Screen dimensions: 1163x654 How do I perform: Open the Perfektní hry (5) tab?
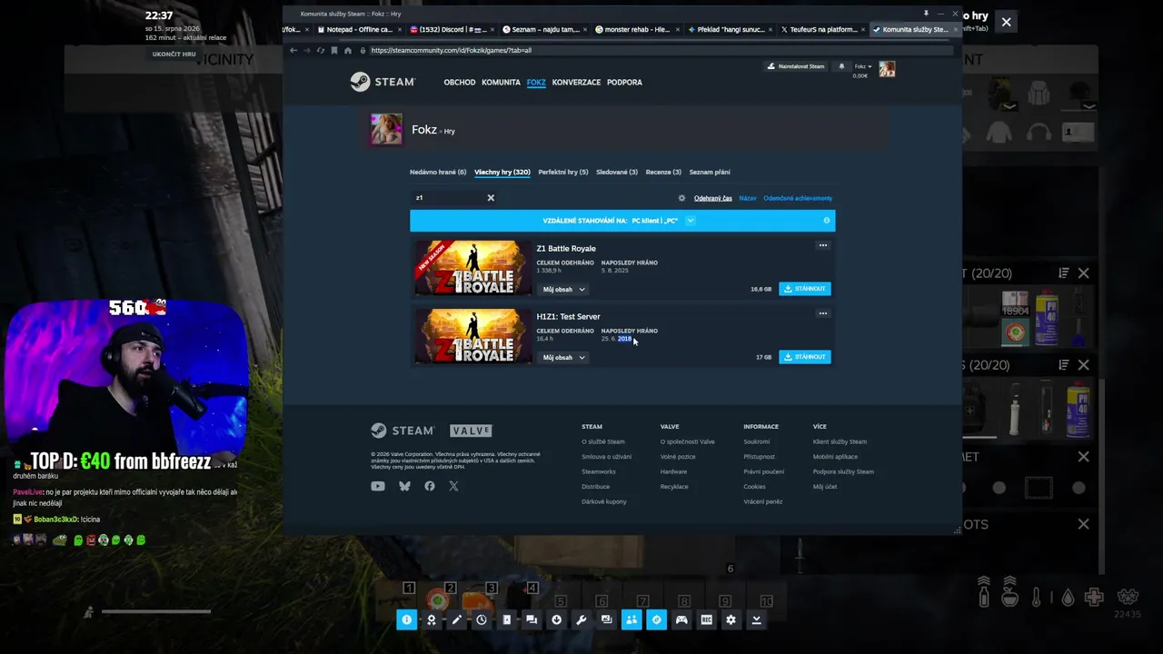563,172
